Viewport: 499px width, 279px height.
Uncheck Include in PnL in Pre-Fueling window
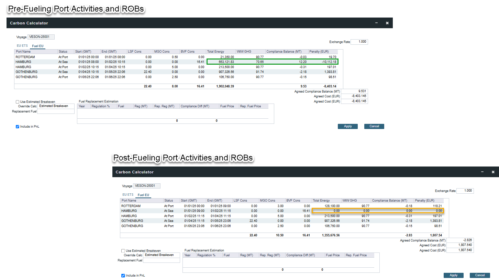tap(18, 127)
